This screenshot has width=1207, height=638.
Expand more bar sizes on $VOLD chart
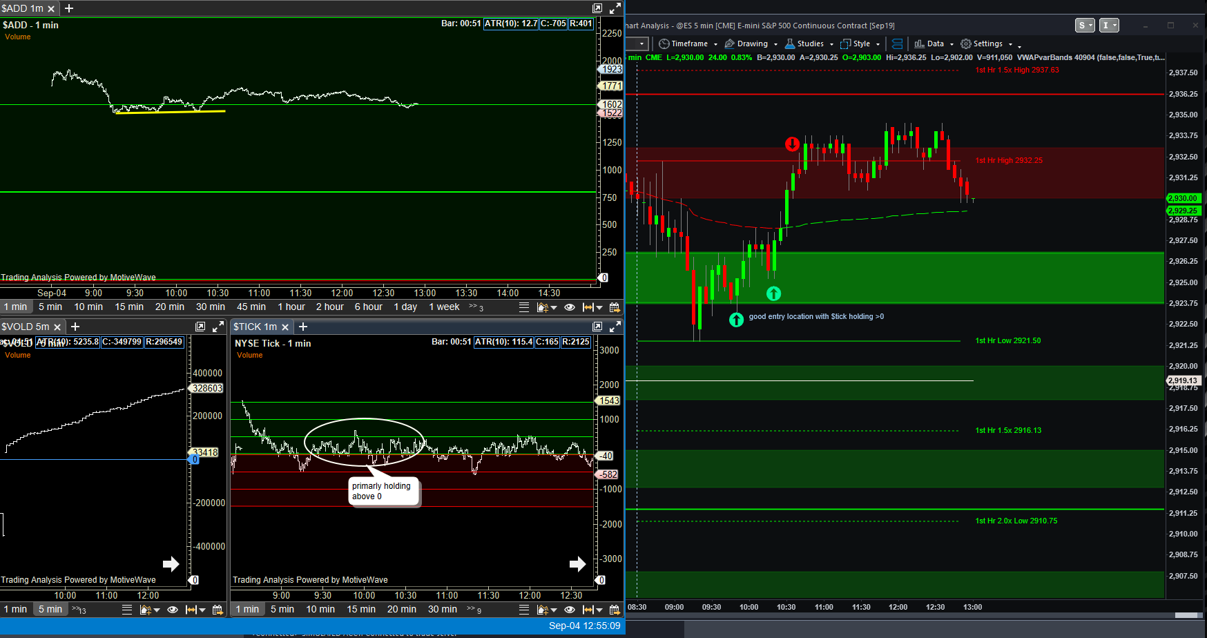pos(79,610)
